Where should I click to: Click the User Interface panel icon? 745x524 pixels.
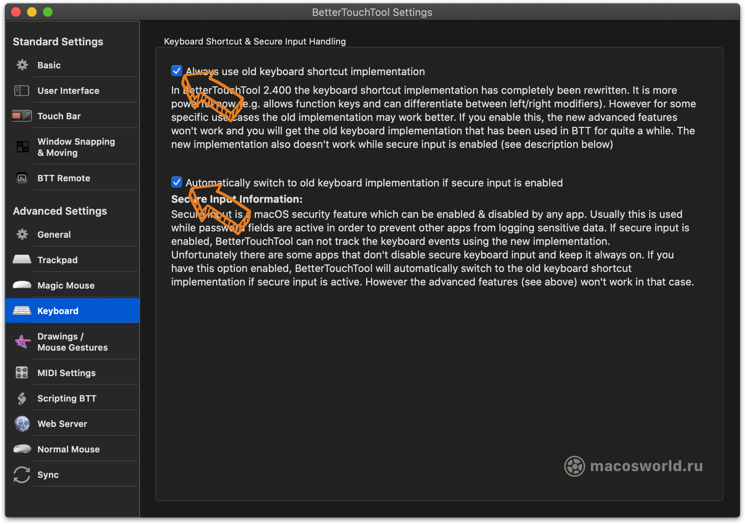pyautogui.click(x=22, y=91)
